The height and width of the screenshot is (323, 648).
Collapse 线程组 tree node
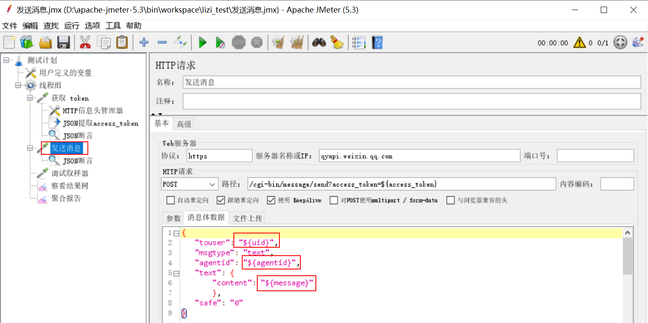click(18, 85)
